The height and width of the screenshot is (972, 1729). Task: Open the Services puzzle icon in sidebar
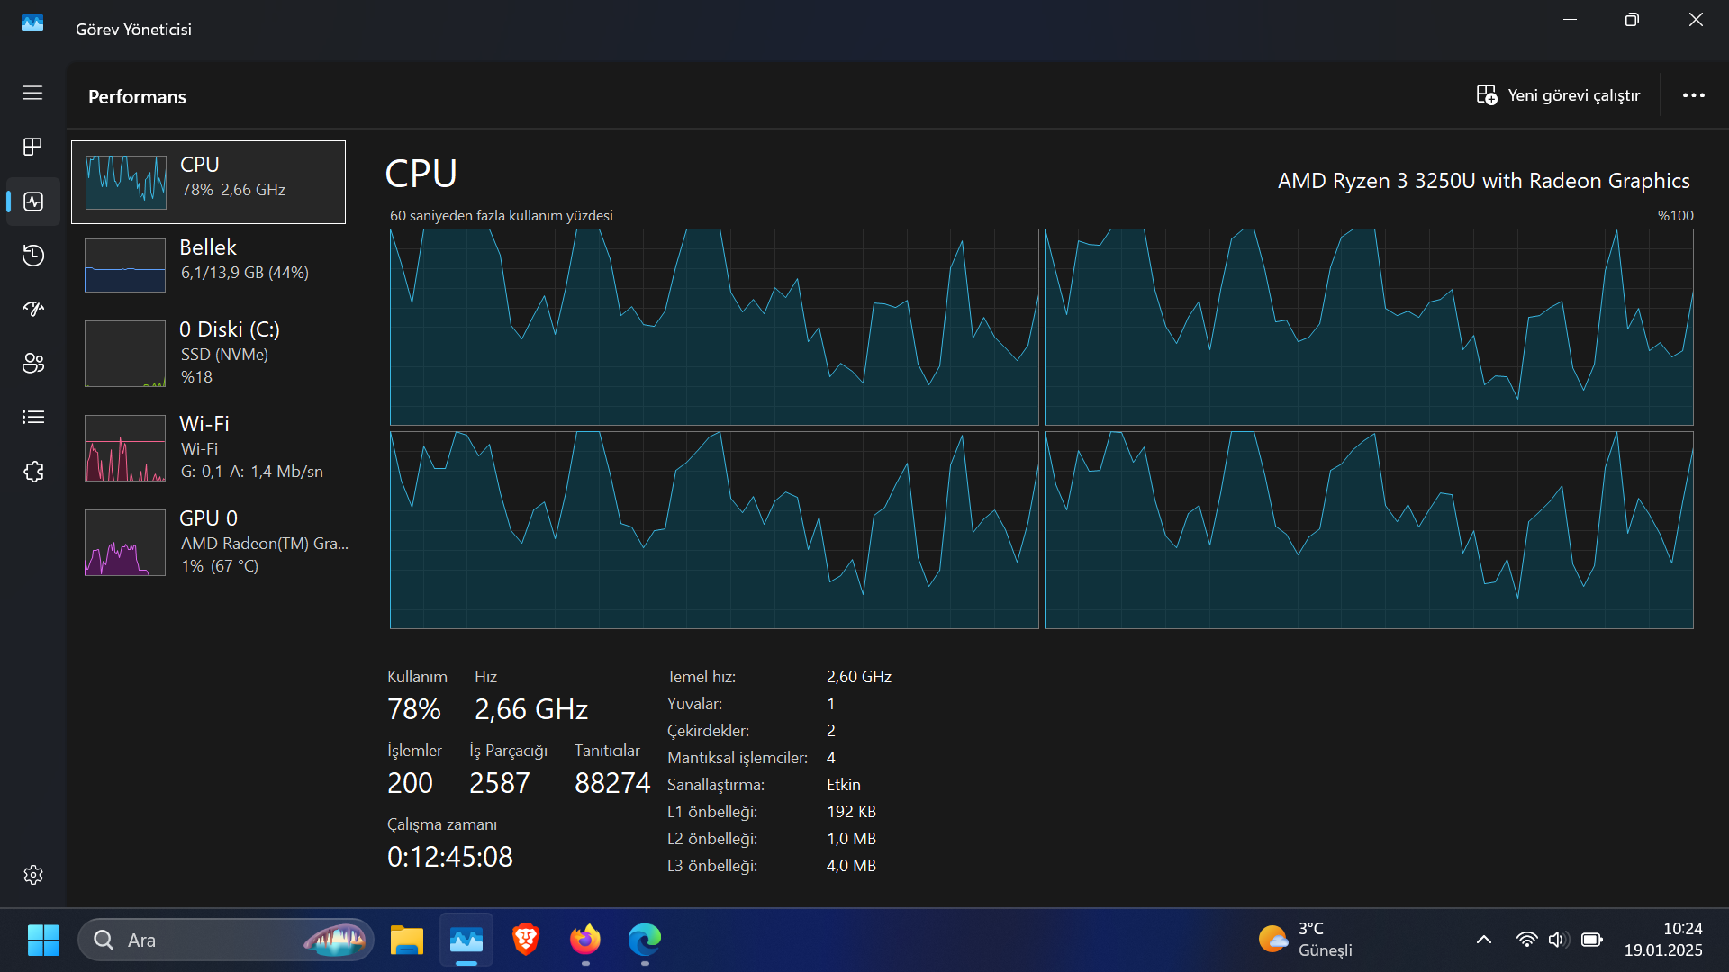[33, 472]
